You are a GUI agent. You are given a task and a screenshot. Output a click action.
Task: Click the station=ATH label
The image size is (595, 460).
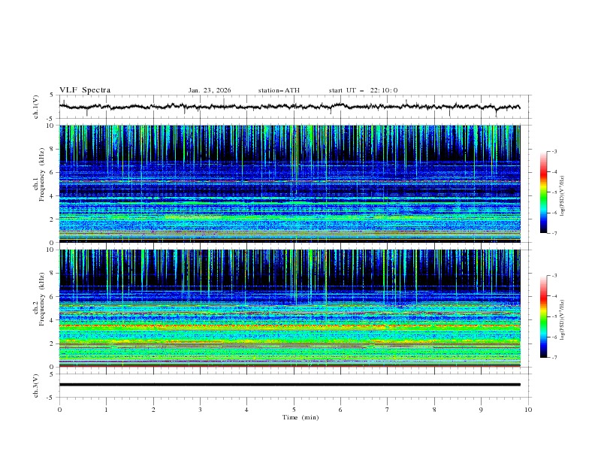pos(279,90)
